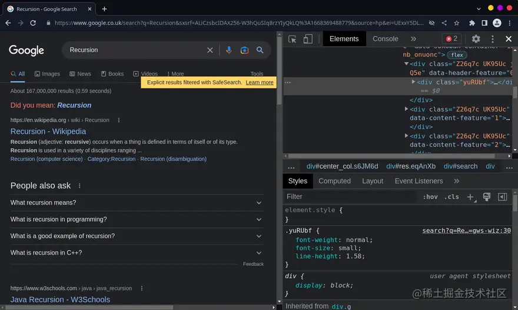The width and height of the screenshot is (518, 310).
Task: Expand What is recursion in programming?
Action: (x=137, y=219)
